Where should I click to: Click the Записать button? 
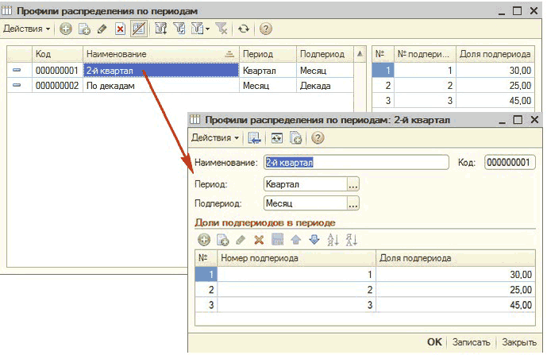(x=472, y=342)
